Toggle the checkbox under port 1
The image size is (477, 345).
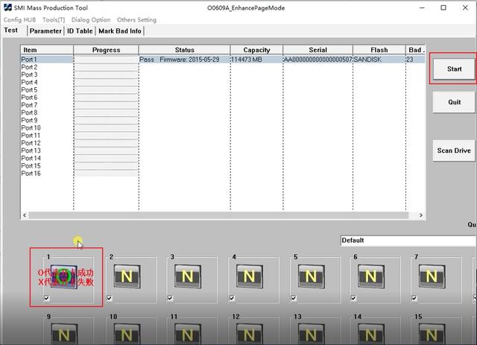click(46, 298)
